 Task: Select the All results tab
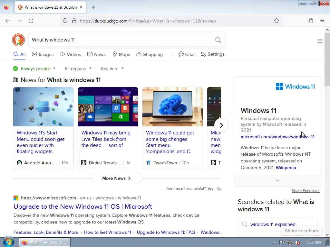[x=19, y=54]
